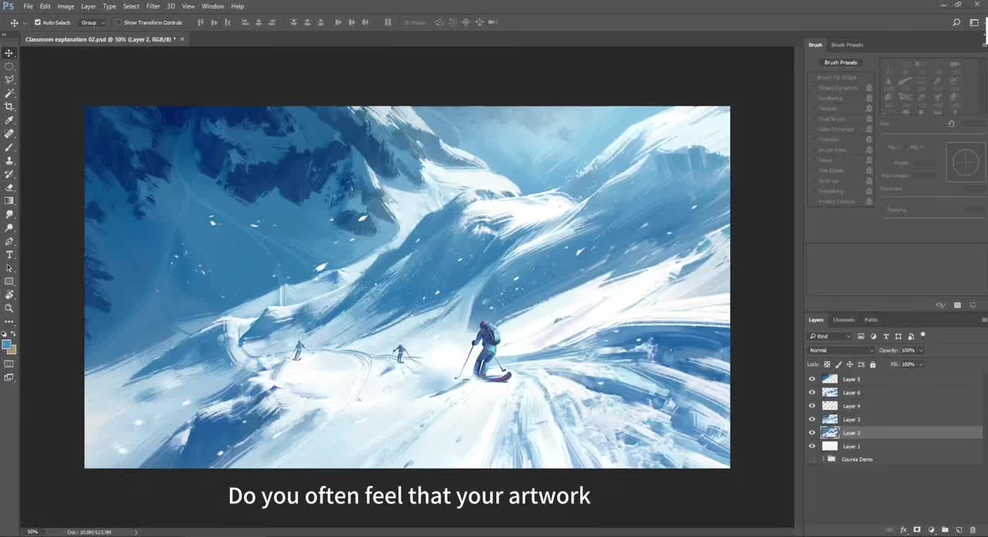Show the Course Demo group visibility
Viewport: 988px width, 537px height.
pyautogui.click(x=811, y=459)
